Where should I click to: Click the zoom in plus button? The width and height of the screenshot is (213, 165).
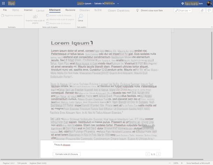[x=182, y=163]
